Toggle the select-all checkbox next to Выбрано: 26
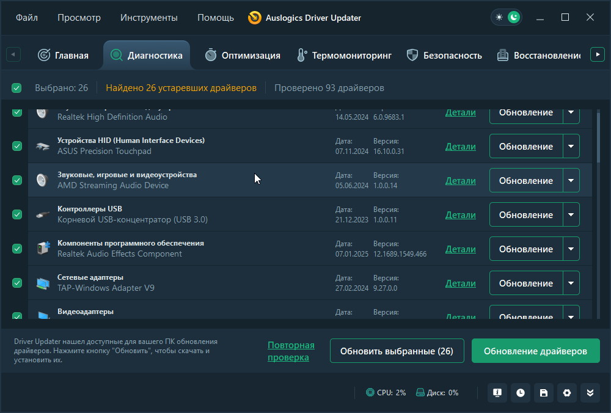Image resolution: width=611 pixels, height=413 pixels. point(16,88)
